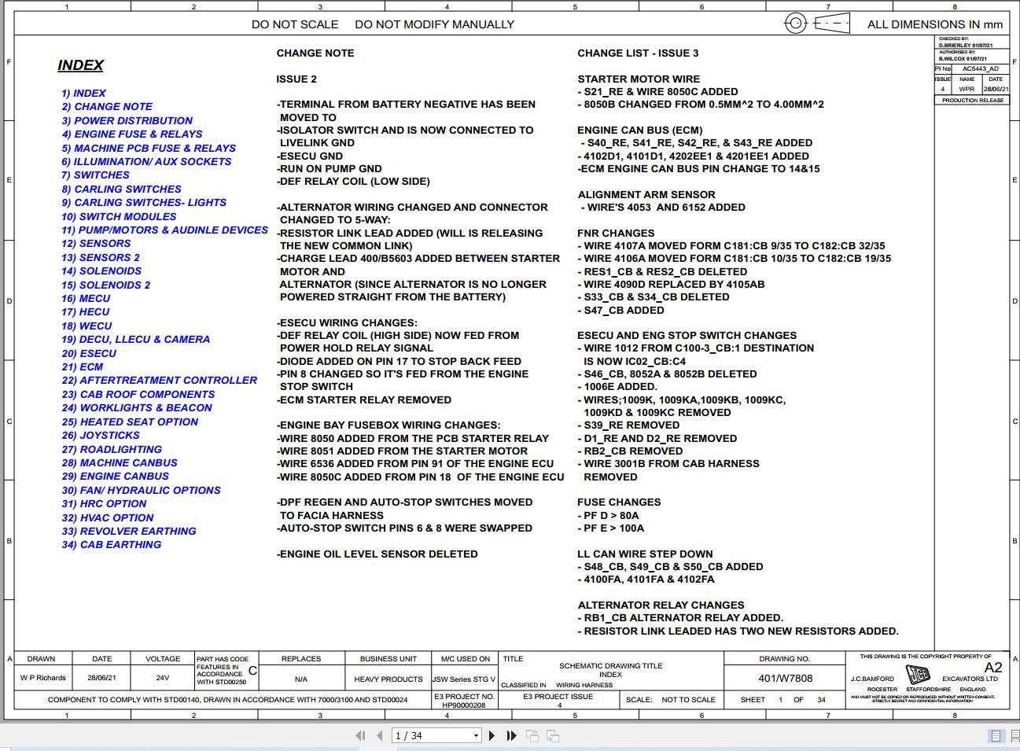This screenshot has width=1020, height=751.
Task: Select the Cab Earthing index entry
Action: tap(112, 544)
